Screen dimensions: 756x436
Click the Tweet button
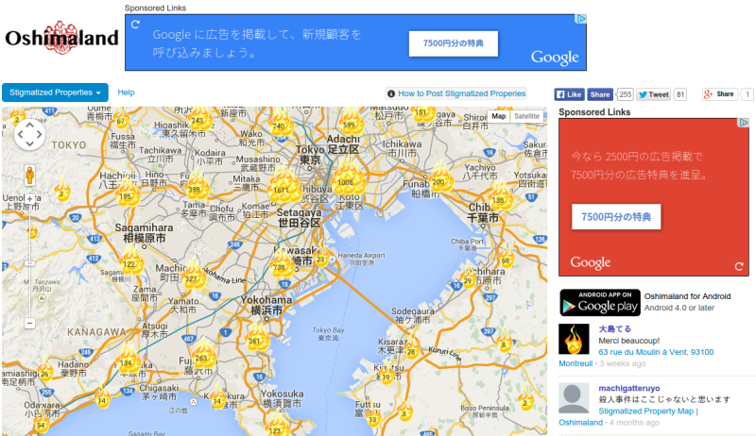pyautogui.click(x=654, y=94)
